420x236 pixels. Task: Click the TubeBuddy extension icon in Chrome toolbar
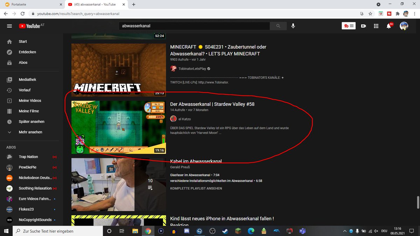389,14
